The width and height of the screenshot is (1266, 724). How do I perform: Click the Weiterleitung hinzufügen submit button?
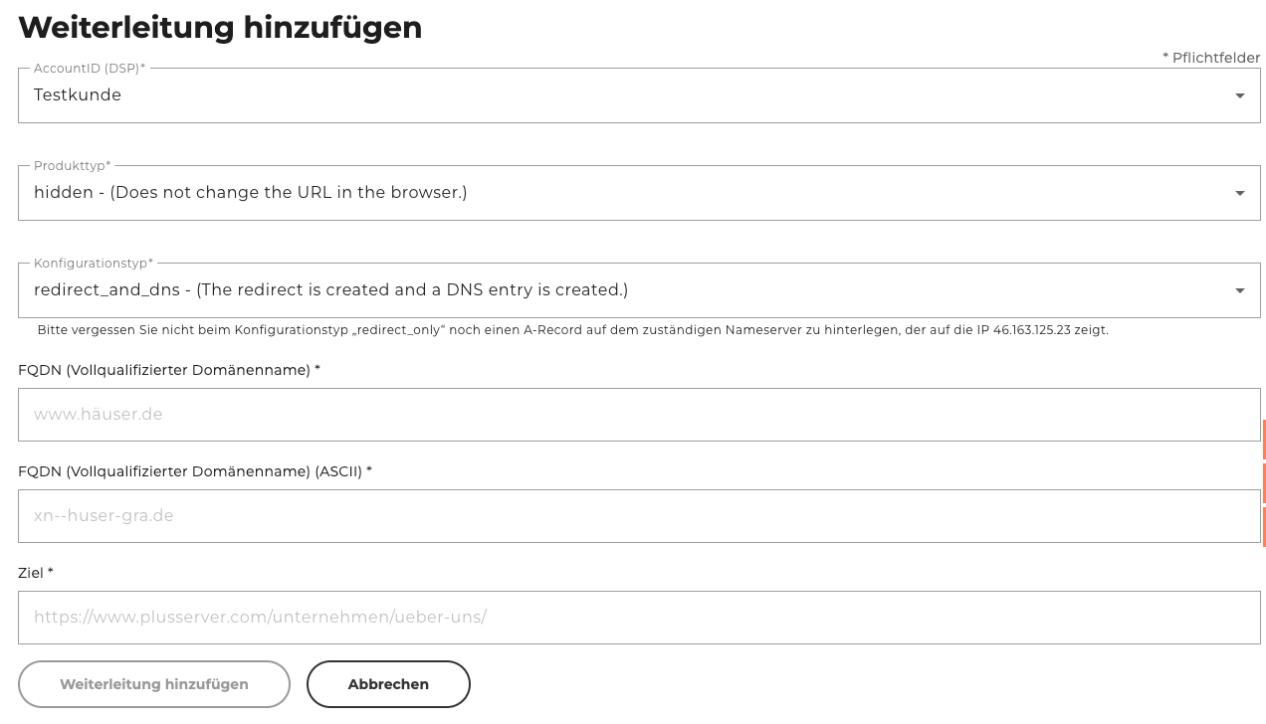tap(154, 684)
